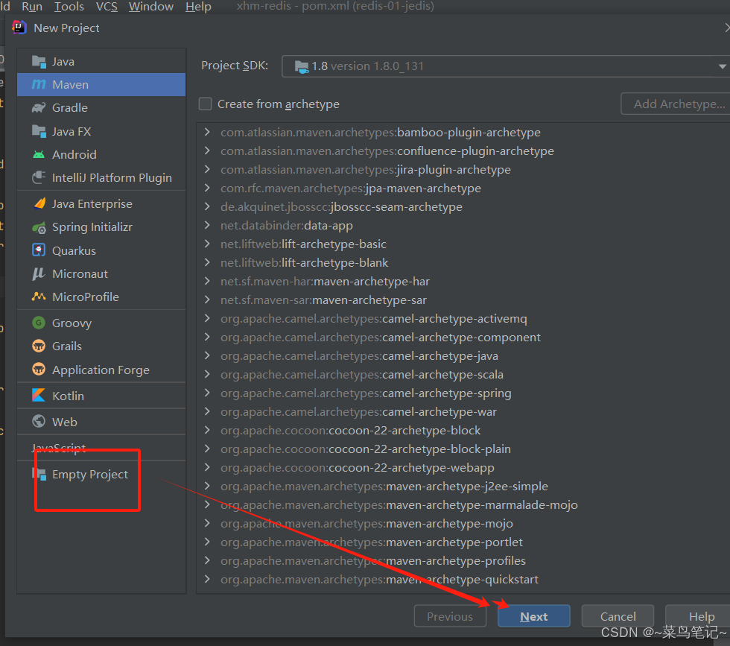This screenshot has height=646, width=730.
Task: Open the Help menu in menu bar
Action: [198, 7]
